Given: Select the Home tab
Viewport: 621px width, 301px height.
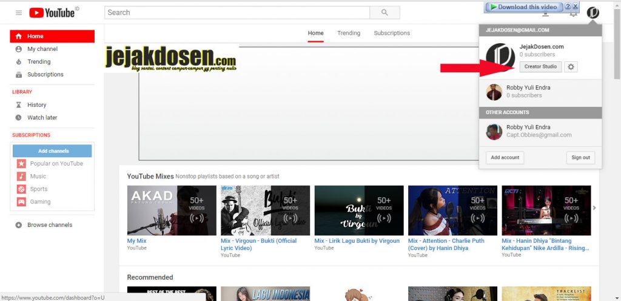Looking at the screenshot, I should tap(315, 33).
